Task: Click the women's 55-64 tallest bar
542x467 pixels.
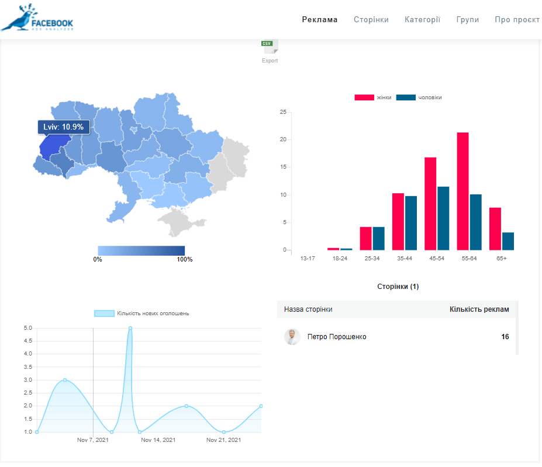Action: pyautogui.click(x=462, y=191)
